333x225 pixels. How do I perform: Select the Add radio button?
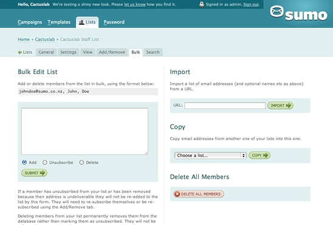tap(24, 163)
